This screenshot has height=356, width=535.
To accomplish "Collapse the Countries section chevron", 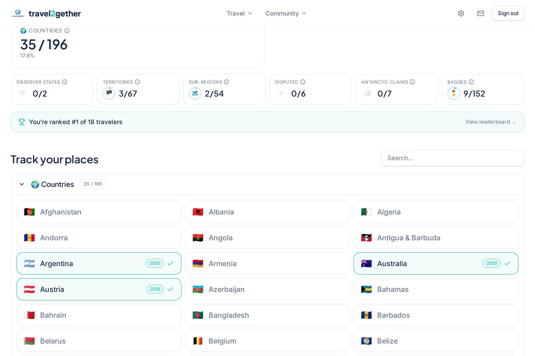I will pyautogui.click(x=22, y=184).
